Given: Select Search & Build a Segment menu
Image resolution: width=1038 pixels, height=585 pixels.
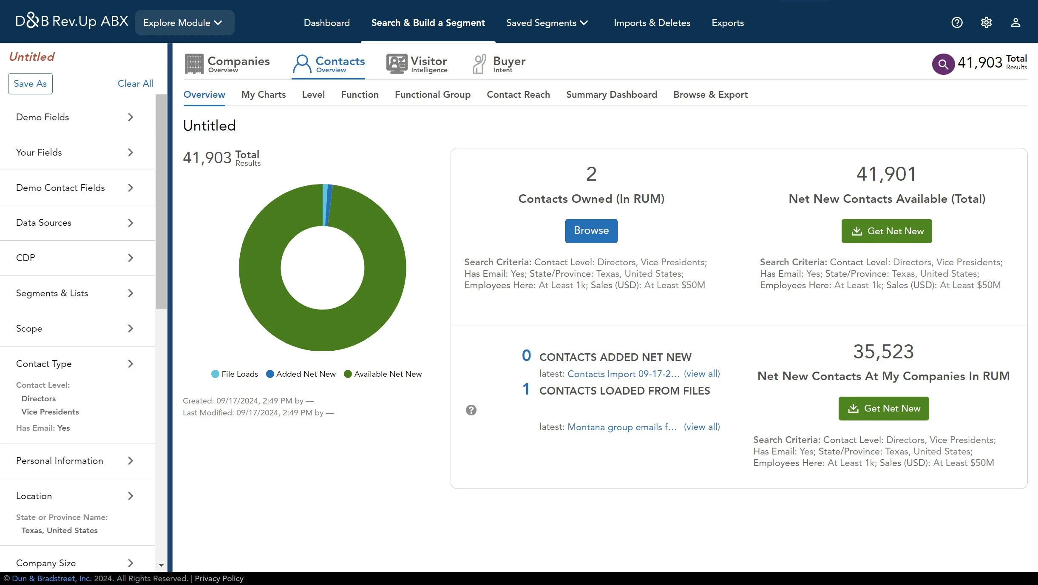Looking at the screenshot, I should (428, 23).
